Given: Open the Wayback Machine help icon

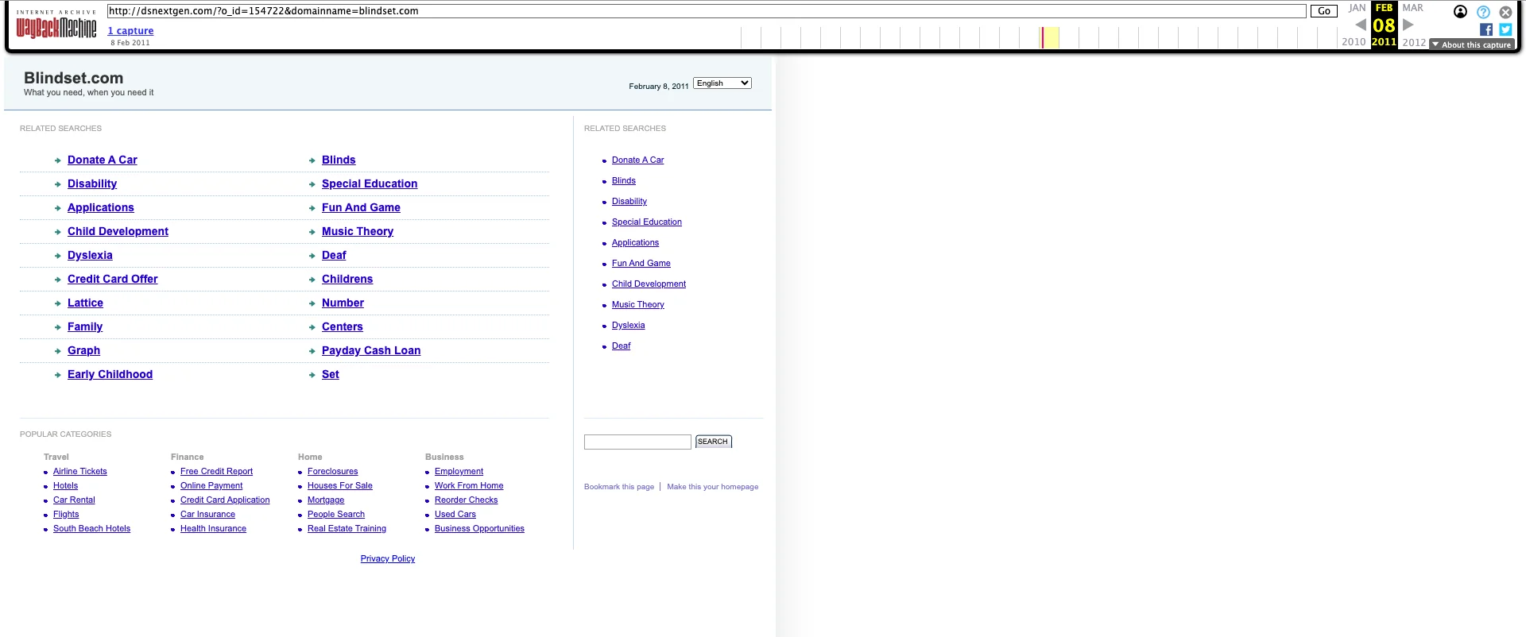Looking at the screenshot, I should [x=1483, y=12].
